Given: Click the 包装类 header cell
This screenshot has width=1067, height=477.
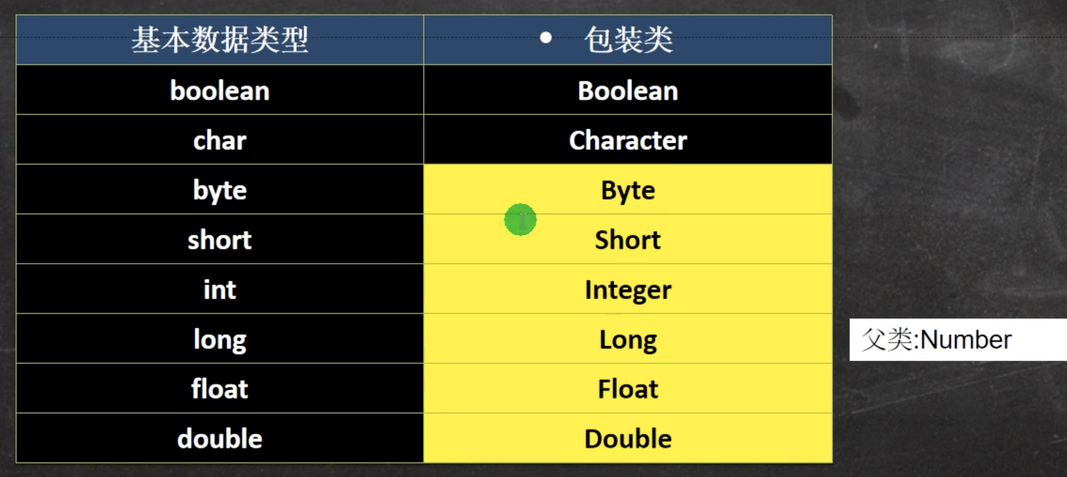Looking at the screenshot, I should (x=628, y=40).
